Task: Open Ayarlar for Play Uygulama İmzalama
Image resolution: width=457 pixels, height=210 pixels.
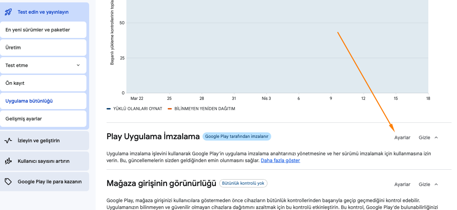Action: (402, 137)
